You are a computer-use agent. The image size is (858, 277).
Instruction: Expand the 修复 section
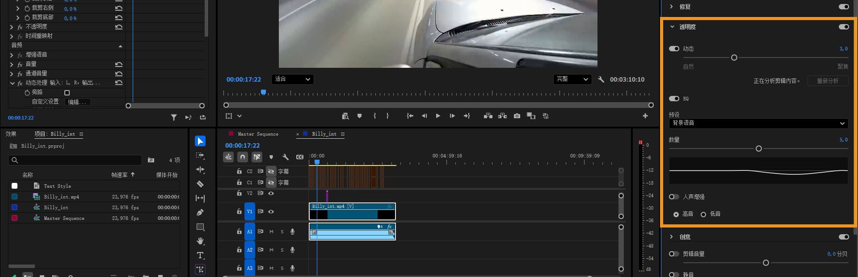point(671,7)
